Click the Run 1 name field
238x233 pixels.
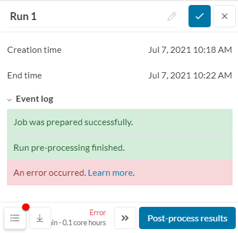click(91, 16)
